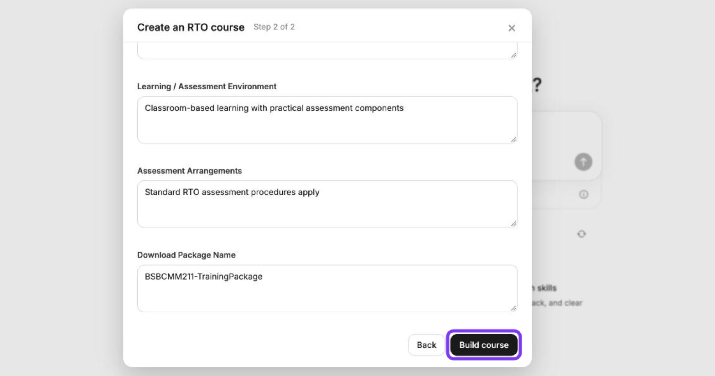Click the partially cut-off text area at top
This screenshot has width=715, height=376.
(327, 51)
